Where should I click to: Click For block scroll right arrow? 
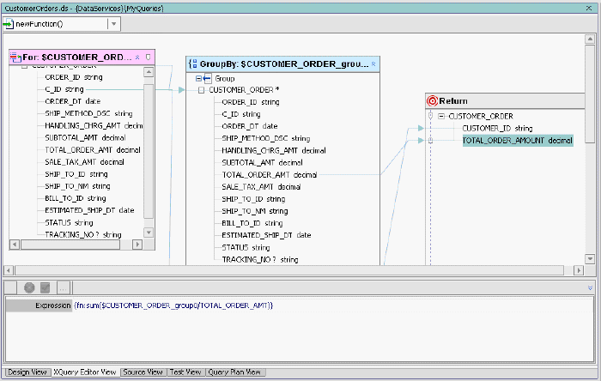[x=137, y=245]
